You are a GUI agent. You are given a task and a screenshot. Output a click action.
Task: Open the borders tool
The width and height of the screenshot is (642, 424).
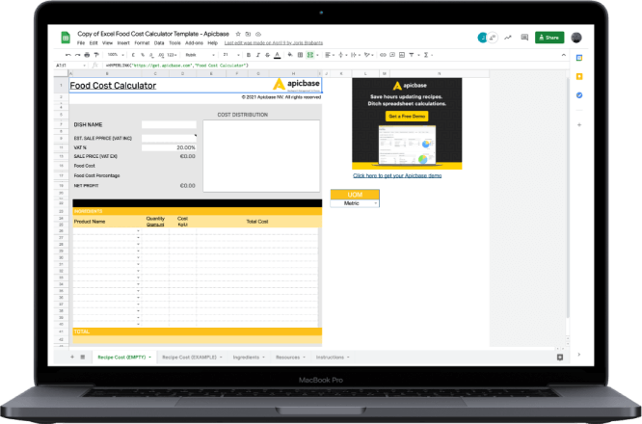click(x=300, y=55)
